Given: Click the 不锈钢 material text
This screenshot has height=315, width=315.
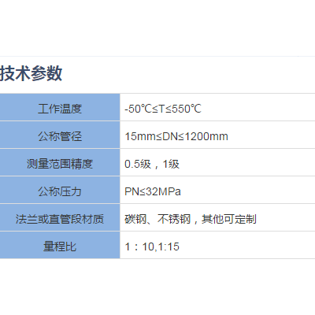Looking at the screenshot, I should pos(174,219).
